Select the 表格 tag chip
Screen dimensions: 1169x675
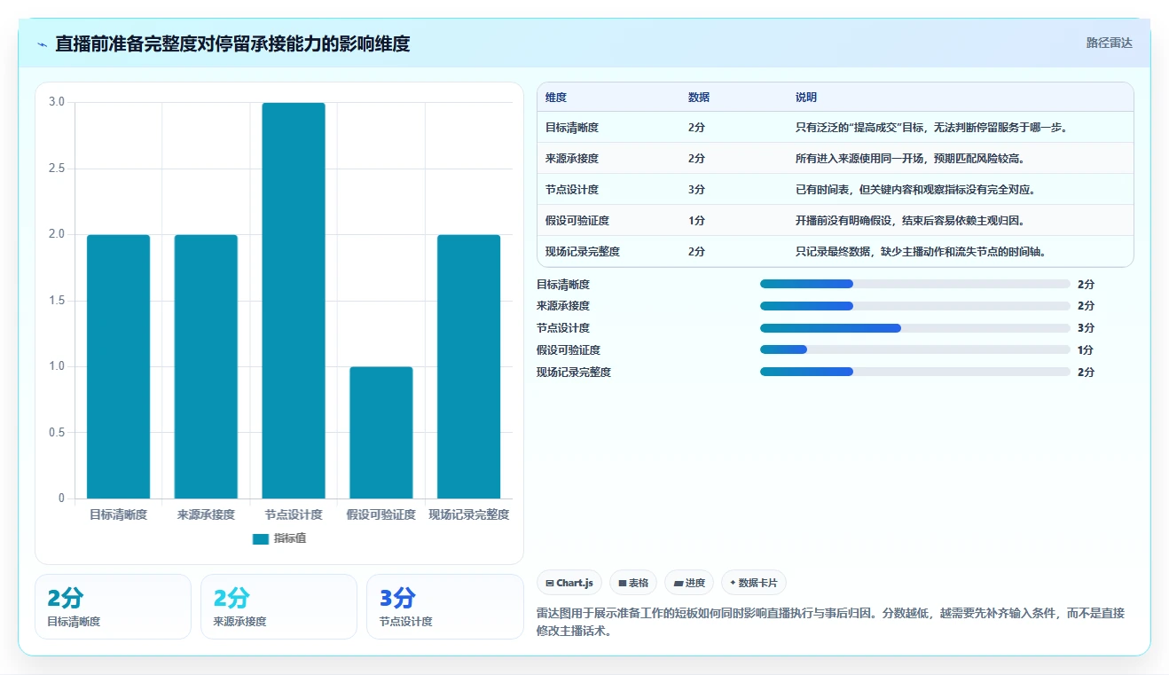click(633, 583)
